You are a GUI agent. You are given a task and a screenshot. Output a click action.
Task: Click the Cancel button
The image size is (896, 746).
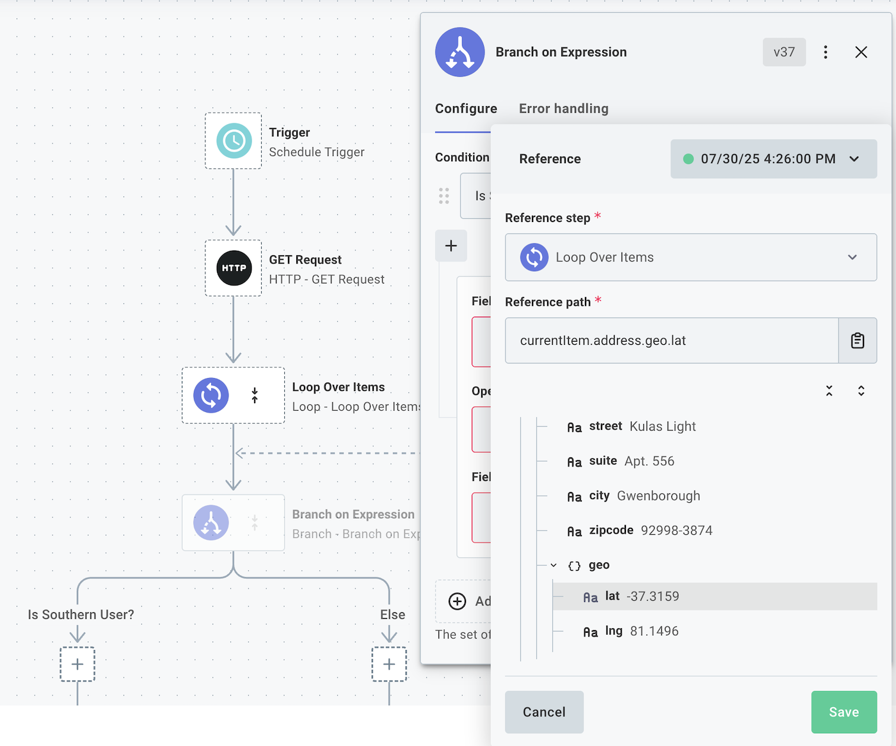[x=544, y=712]
